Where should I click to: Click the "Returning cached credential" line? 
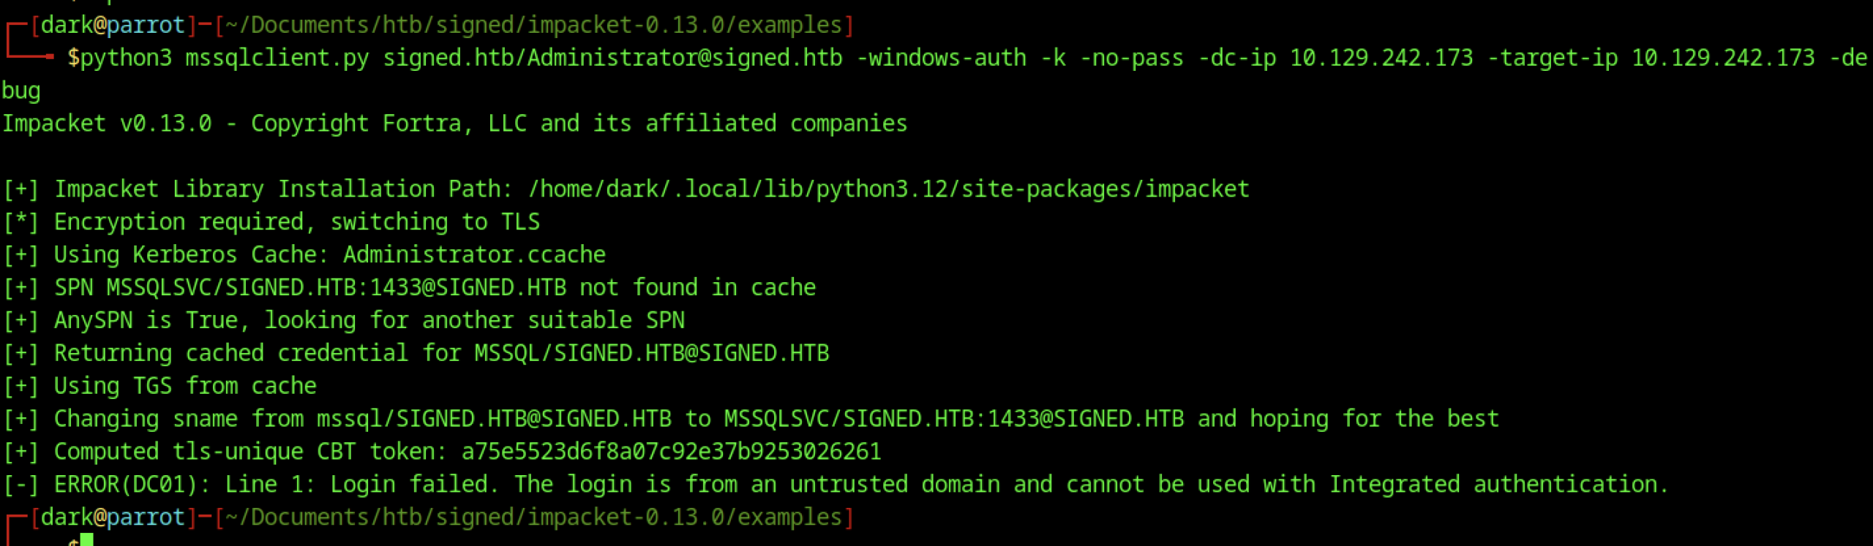441,354
